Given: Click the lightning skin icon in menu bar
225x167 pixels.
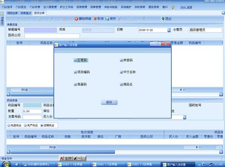Looking at the screenshot, I should pyautogui.click(x=173, y=7).
